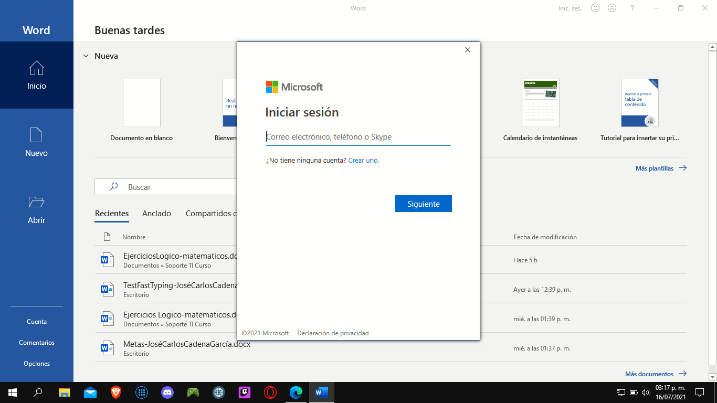Send a smiley face feedback
Screen dimensions: 717x403
point(595,8)
